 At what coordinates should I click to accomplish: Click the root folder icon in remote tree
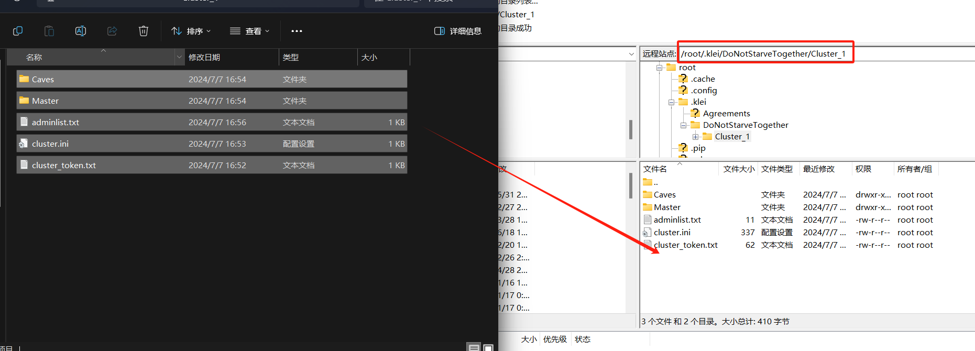tap(671, 67)
